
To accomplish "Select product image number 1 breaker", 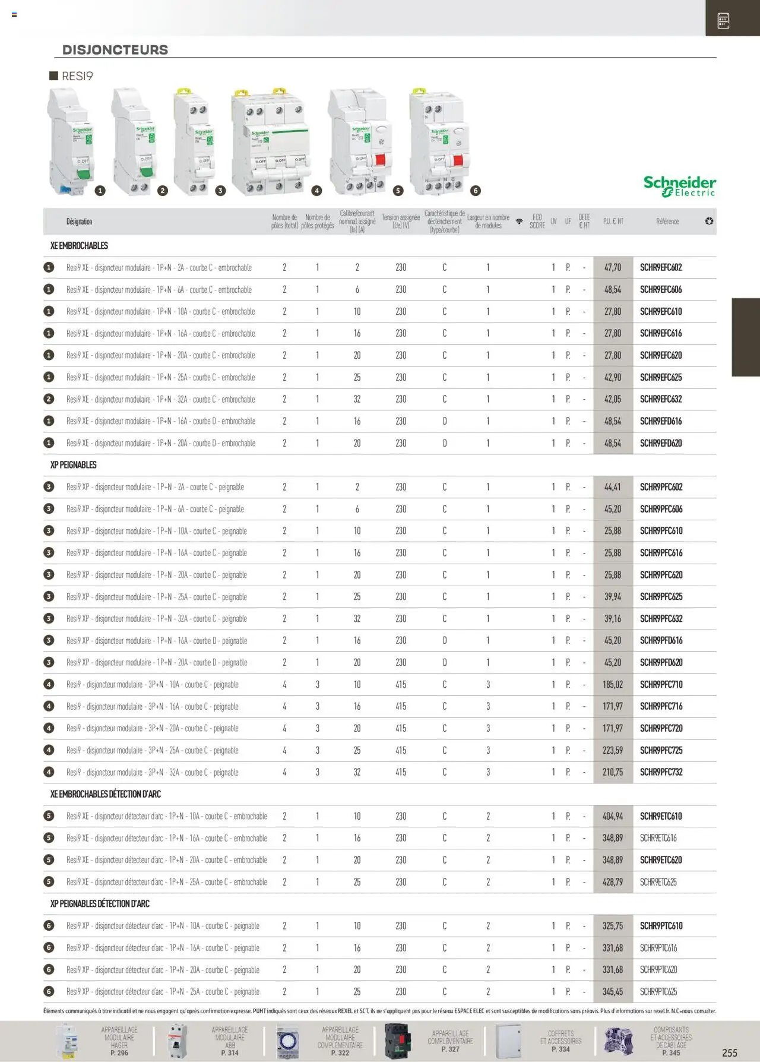I will click(71, 141).
